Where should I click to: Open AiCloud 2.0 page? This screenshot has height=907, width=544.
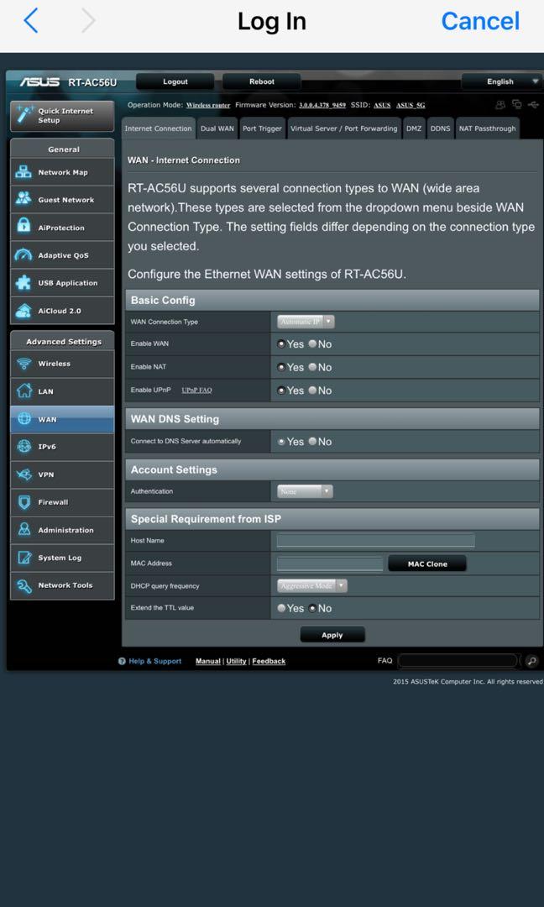click(x=62, y=312)
